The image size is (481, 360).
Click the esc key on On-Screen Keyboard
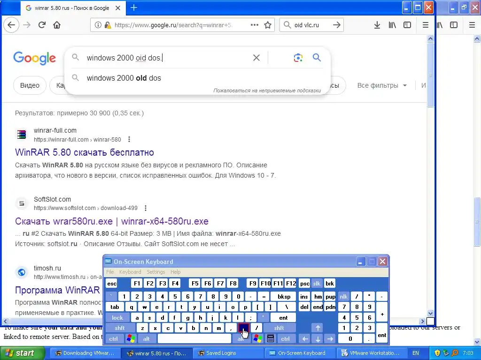tap(112, 284)
